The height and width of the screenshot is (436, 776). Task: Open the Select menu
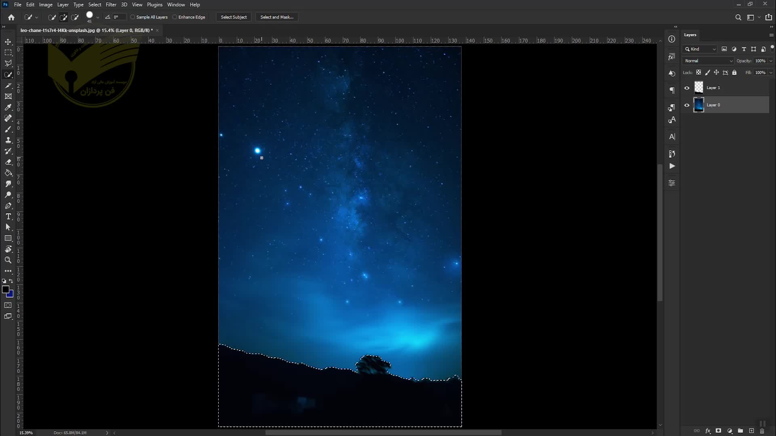[95, 5]
